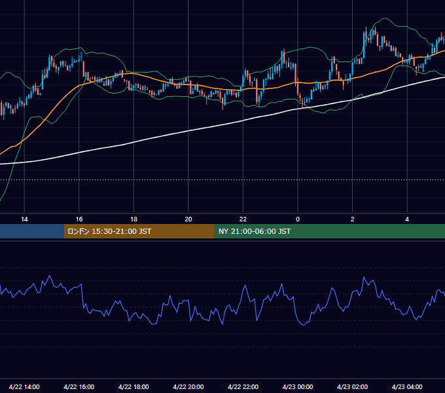Click the NY 21:00-06:00 JST session bar
The height and width of the screenshot is (393, 445).
tap(329, 231)
